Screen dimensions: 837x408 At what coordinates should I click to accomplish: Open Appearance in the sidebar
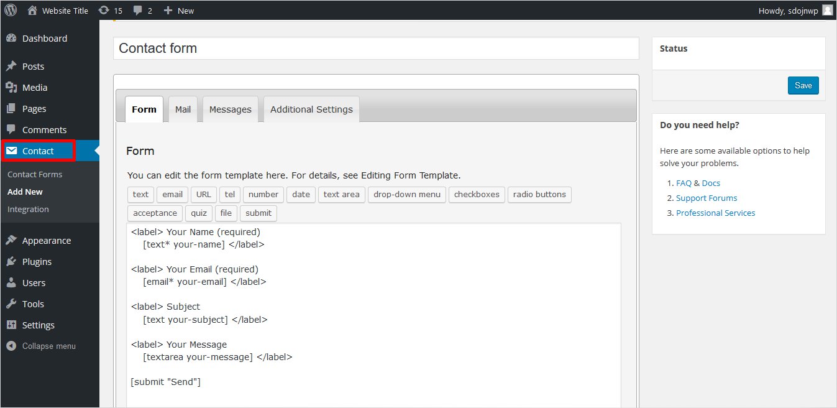46,241
